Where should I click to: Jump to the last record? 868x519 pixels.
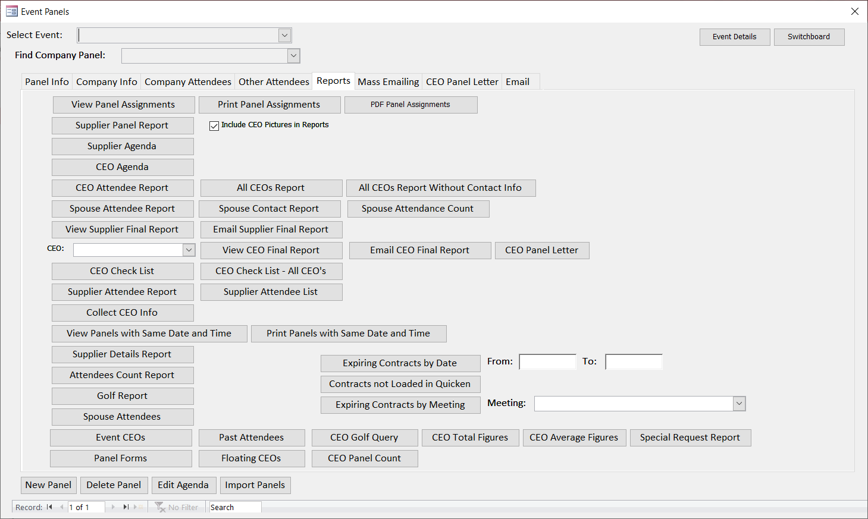coord(126,507)
